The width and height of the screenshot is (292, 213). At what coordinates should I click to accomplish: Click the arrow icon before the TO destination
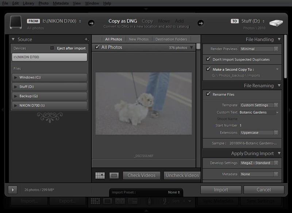point(200,23)
